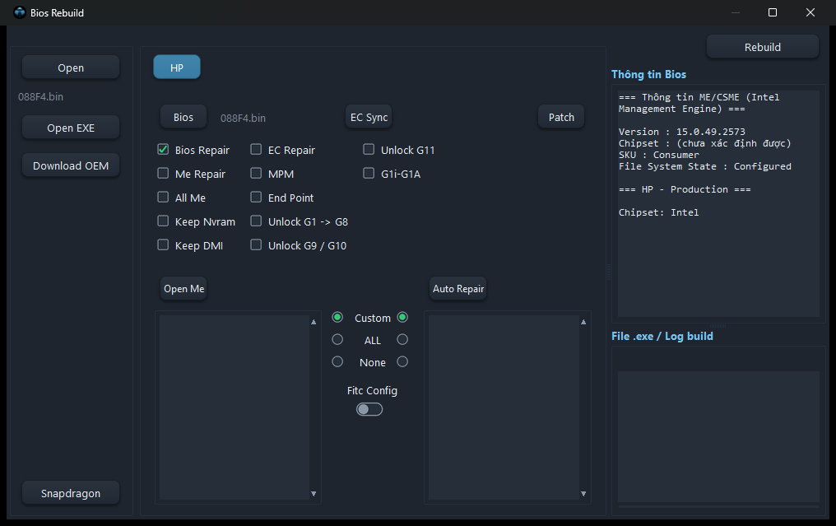Select the radio button left of Custom

tap(337, 318)
